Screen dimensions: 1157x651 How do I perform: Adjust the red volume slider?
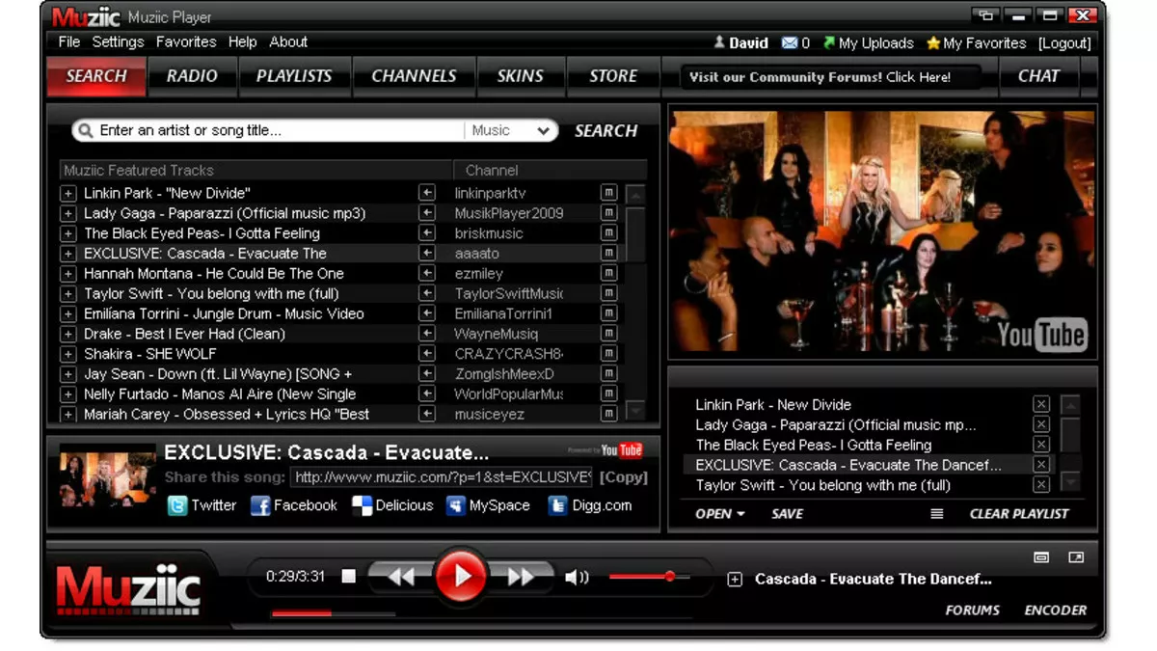(669, 577)
